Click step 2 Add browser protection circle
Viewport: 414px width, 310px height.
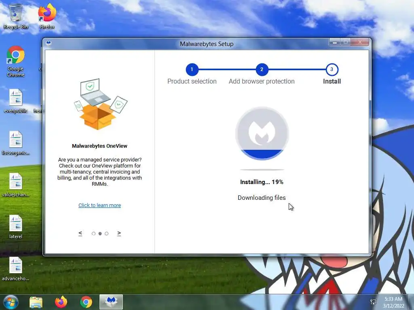[262, 69]
